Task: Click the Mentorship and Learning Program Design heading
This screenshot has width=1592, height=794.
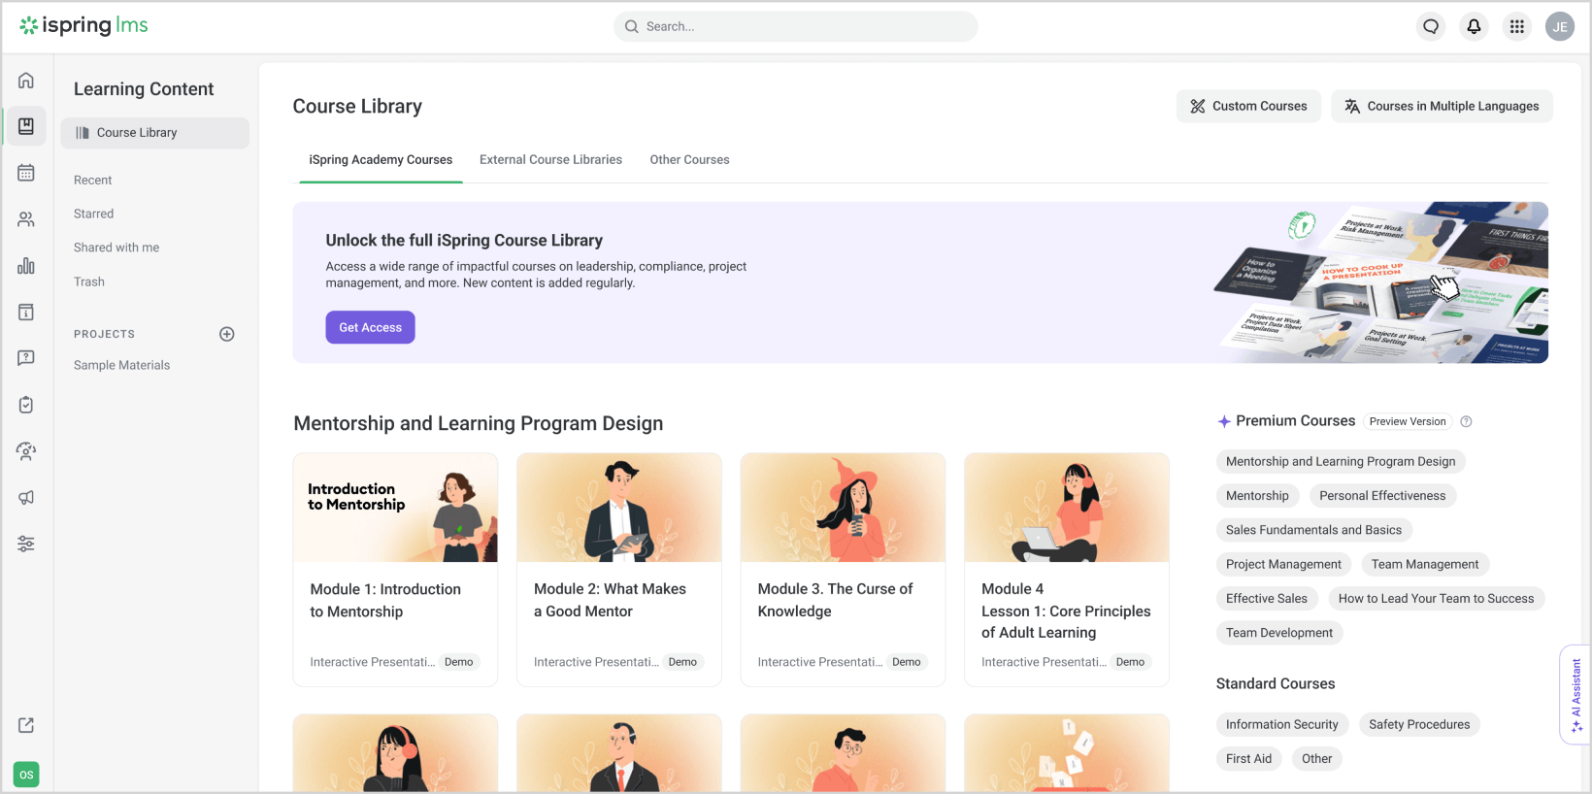Action: (x=479, y=424)
